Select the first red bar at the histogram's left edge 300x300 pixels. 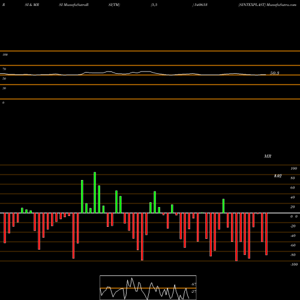(x=5, y=228)
